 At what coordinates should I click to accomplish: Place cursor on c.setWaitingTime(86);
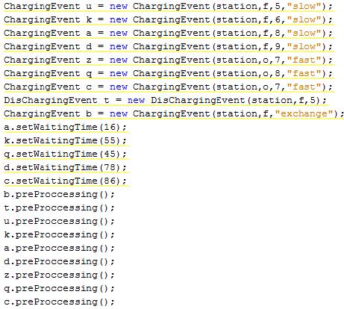click(x=66, y=181)
